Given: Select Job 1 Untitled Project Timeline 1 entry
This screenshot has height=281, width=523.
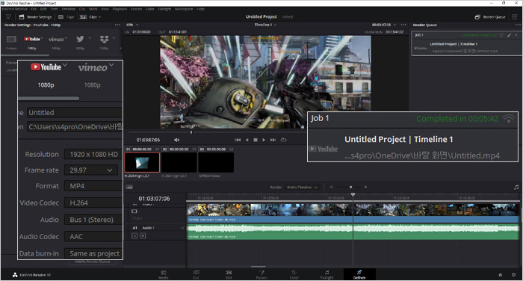Looking at the screenshot, I should tap(466, 43).
